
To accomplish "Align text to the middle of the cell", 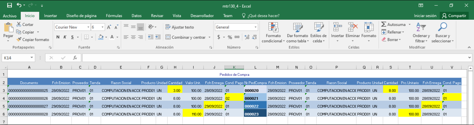I will coord(133,27).
